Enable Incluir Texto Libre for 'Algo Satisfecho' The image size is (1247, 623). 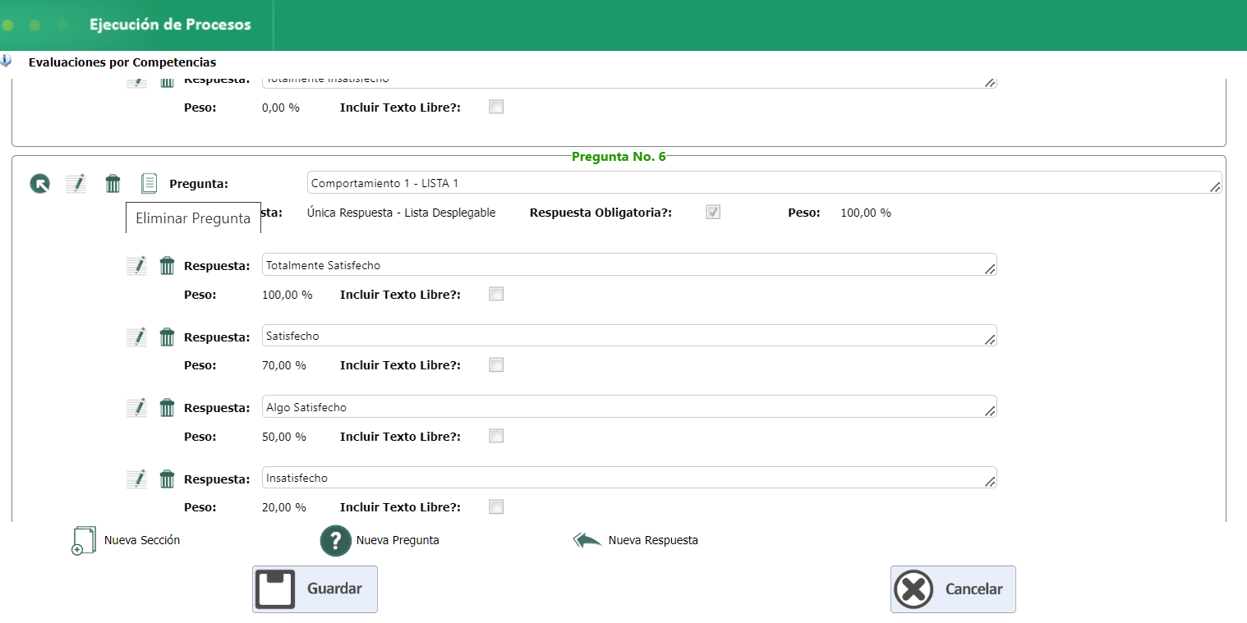click(x=496, y=436)
